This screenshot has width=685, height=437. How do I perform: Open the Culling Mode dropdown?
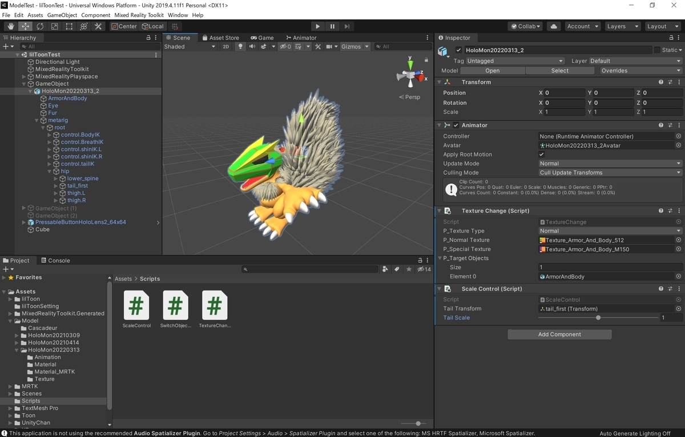click(610, 173)
